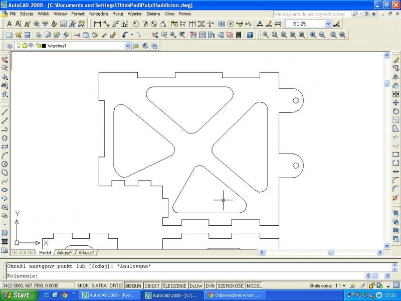Expand the Warstwa1 layer dropdown
Screen dimensions: 401x301
pyautogui.click(x=127, y=46)
